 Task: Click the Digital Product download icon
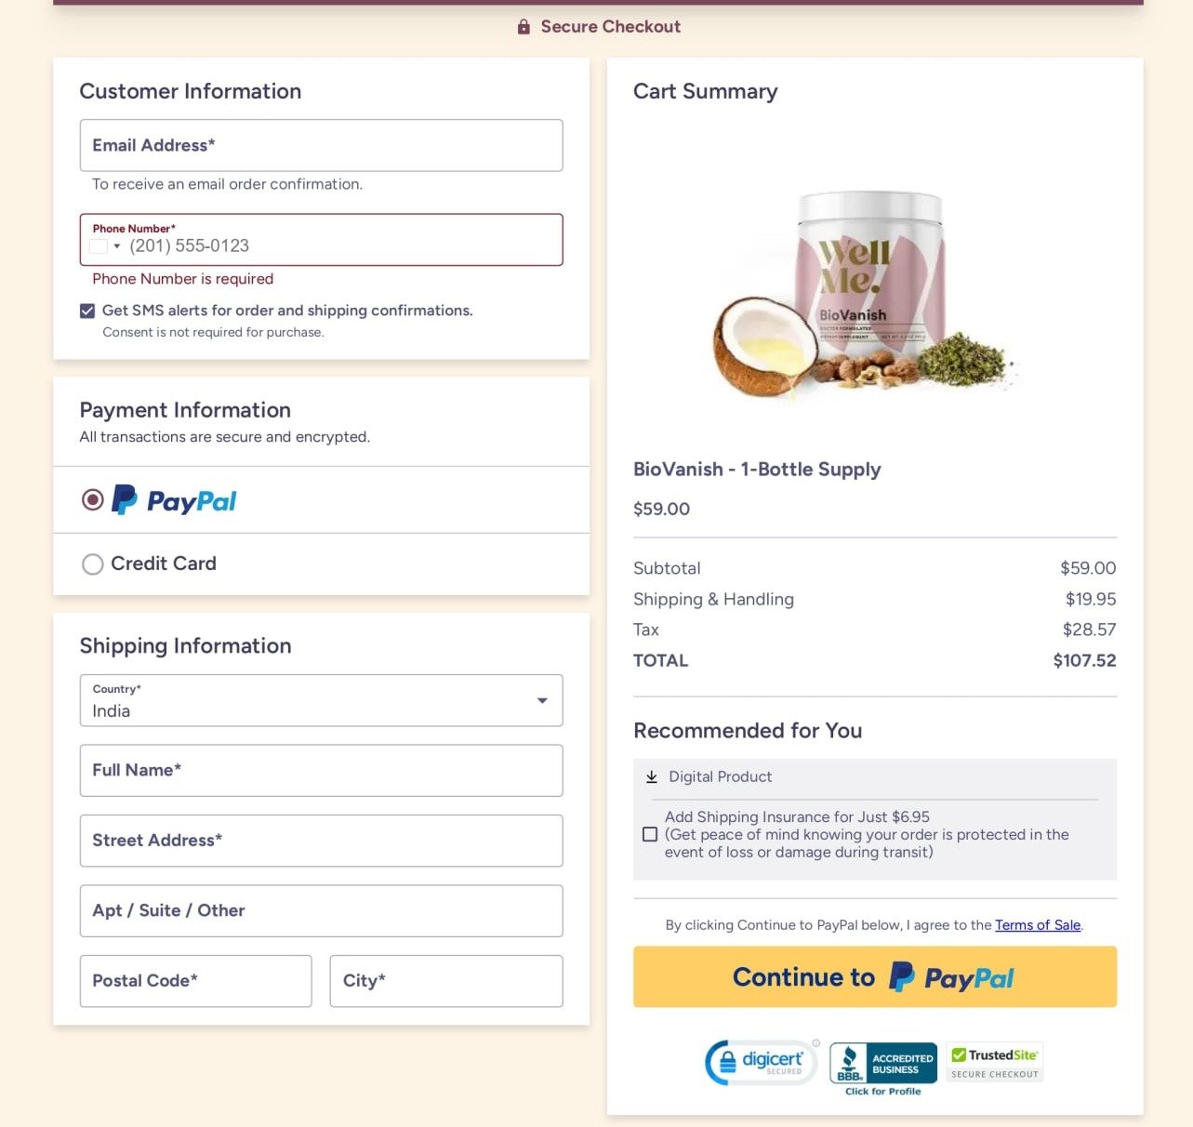pos(651,776)
